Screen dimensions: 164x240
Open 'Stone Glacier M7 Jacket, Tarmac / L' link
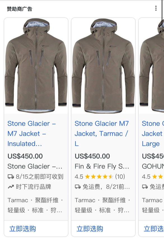pyautogui.click(x=101, y=134)
